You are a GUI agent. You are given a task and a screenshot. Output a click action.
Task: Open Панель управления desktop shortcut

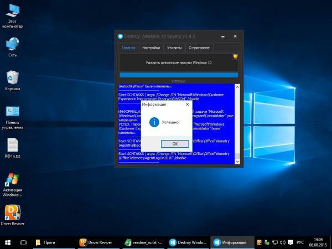(12, 112)
